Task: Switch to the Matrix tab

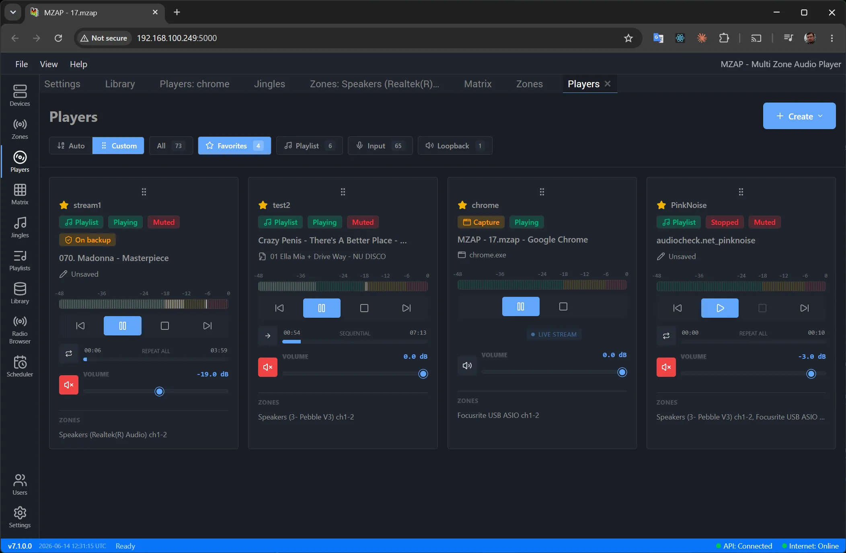Action: pos(478,84)
